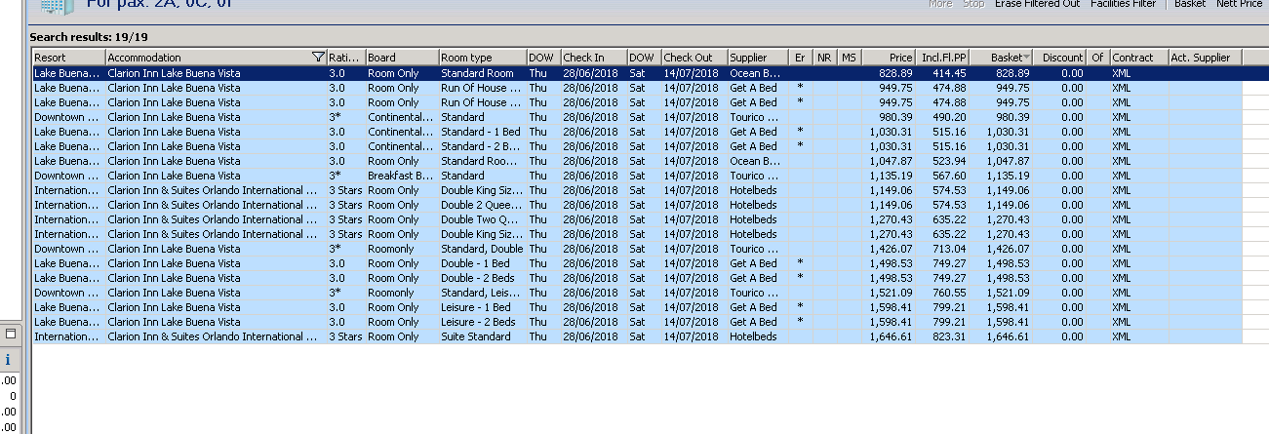The height and width of the screenshot is (434, 1269).
Task: Sort by the Board column header
Action: pyautogui.click(x=402, y=58)
